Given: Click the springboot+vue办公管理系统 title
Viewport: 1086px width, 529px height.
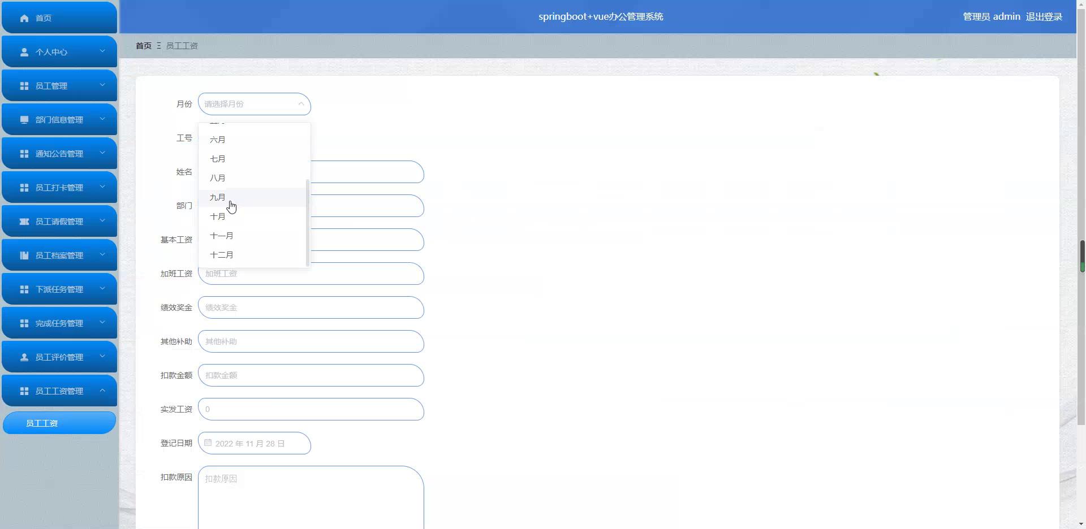Looking at the screenshot, I should pos(601,17).
